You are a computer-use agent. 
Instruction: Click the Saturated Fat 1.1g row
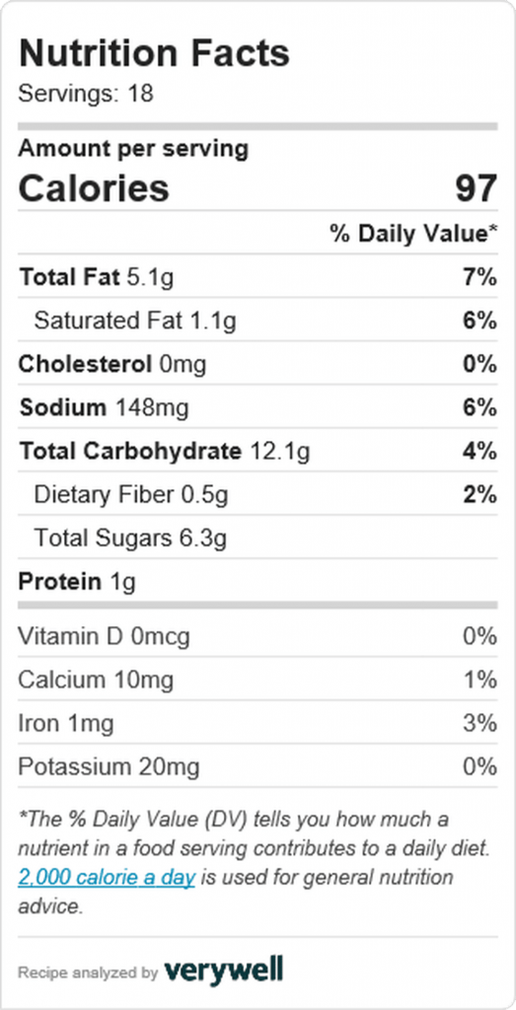pyautogui.click(x=258, y=321)
